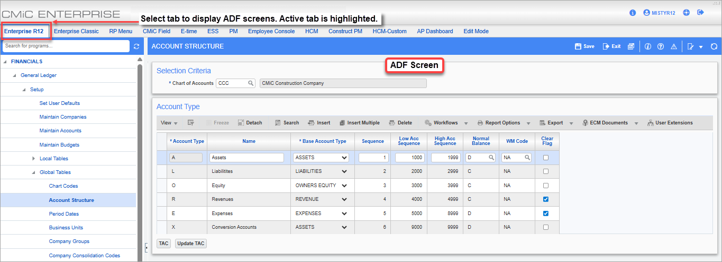The width and height of the screenshot is (722, 262).
Task: Uncheck Clear Flag for Expenses row
Action: (x=546, y=214)
